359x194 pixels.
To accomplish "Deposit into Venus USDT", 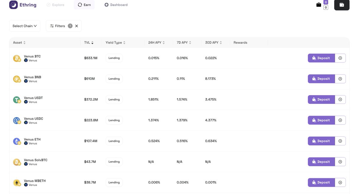I will pos(321,100).
